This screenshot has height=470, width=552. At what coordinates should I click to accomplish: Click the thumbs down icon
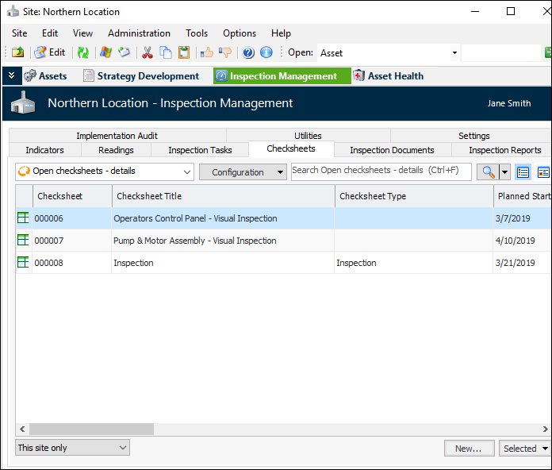click(x=225, y=52)
